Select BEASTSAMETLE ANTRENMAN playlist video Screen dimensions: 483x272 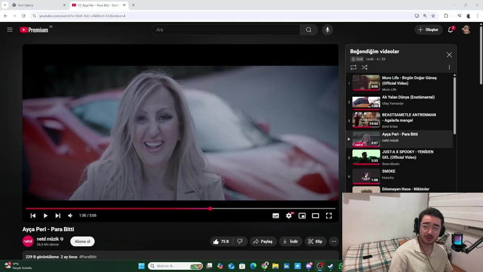[399, 120]
